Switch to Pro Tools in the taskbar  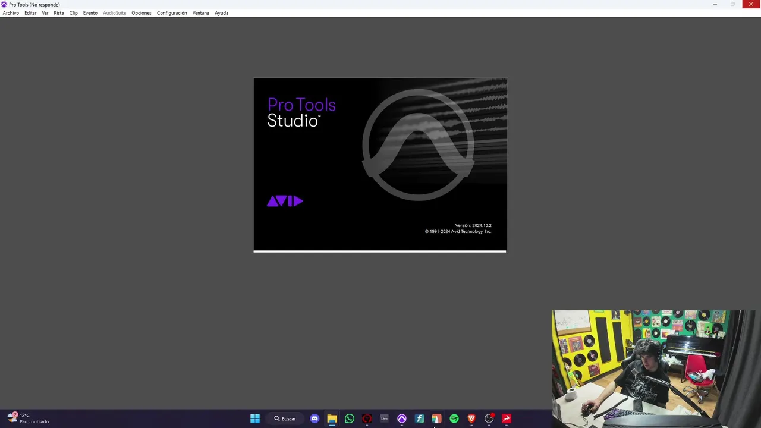pyautogui.click(x=402, y=418)
